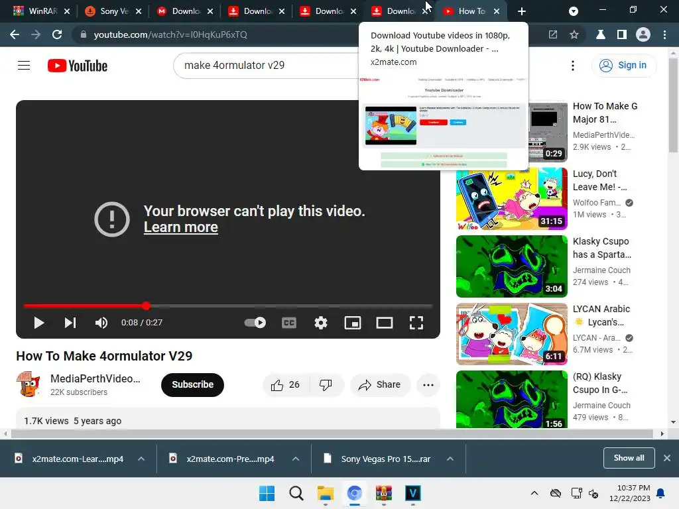Click the Learn more link
Screen dimensions: 679x509
[x=180, y=227]
